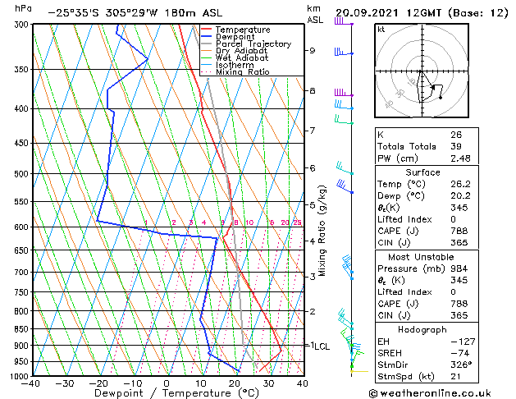This screenshot has height=399, width=516.
Task: Click the SREH value -74
Action: click(460, 353)
